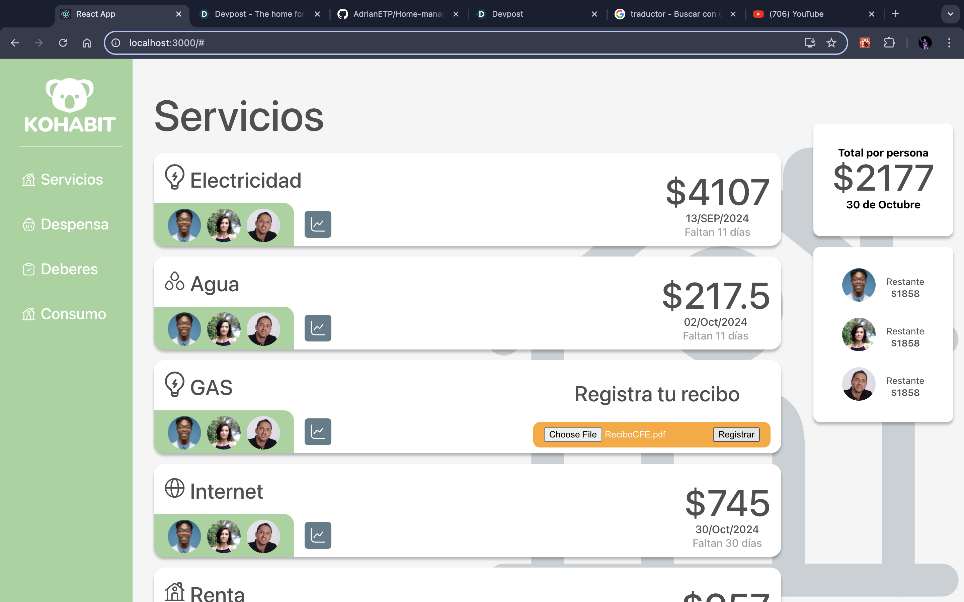Screen dimensions: 964x602
Task: Click the install app icon in address bar
Action: [x=809, y=42]
